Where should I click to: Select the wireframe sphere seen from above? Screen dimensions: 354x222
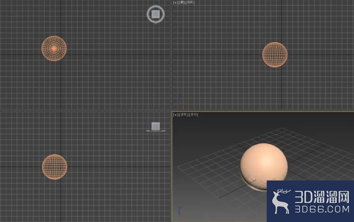[x=54, y=49]
